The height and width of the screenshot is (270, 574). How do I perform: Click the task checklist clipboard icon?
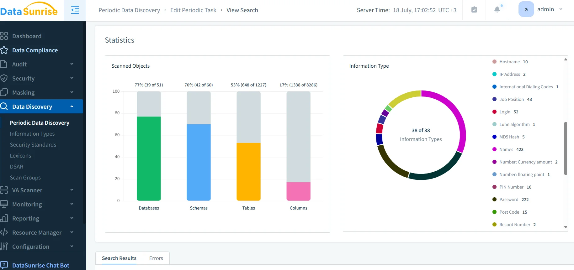point(474,10)
